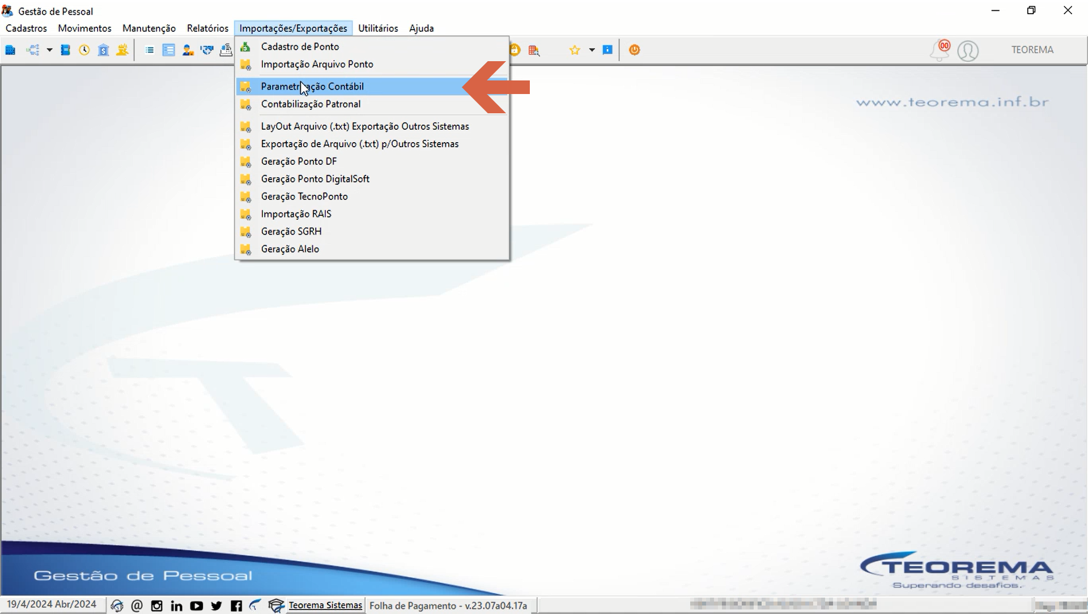Open the blue form sheet toolbar icon
1088x614 pixels.
[x=168, y=50]
